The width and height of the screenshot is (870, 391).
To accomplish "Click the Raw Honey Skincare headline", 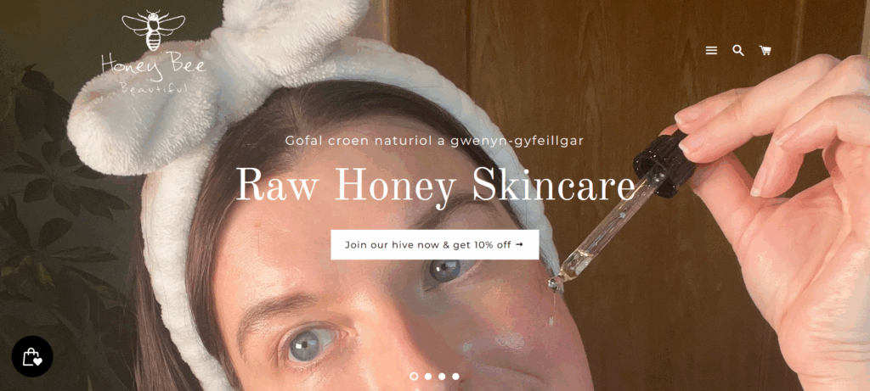I will [x=435, y=184].
